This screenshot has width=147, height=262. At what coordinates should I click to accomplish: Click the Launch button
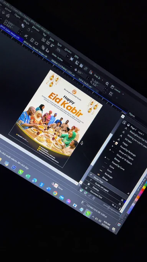pos(115,89)
